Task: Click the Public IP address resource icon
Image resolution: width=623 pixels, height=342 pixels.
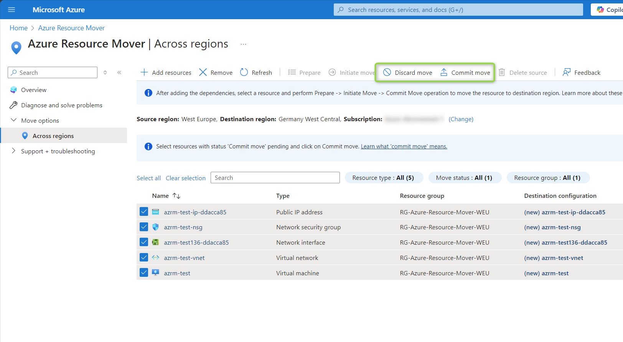Action: [155, 212]
